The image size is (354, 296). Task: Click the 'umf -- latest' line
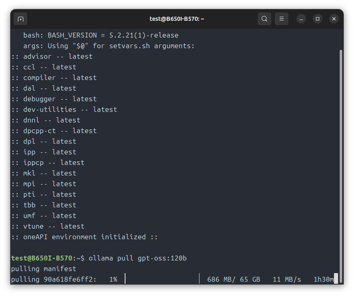click(x=44, y=216)
